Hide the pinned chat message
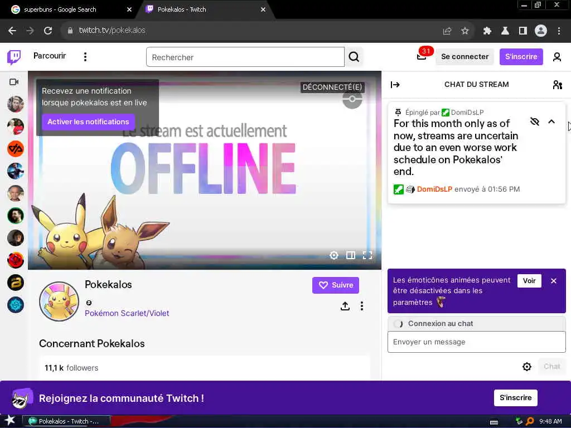The image size is (571, 428). (x=534, y=121)
